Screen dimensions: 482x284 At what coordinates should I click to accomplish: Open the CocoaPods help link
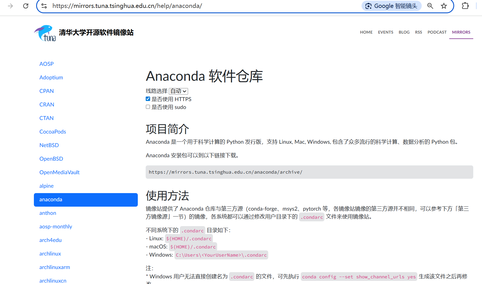(x=53, y=132)
